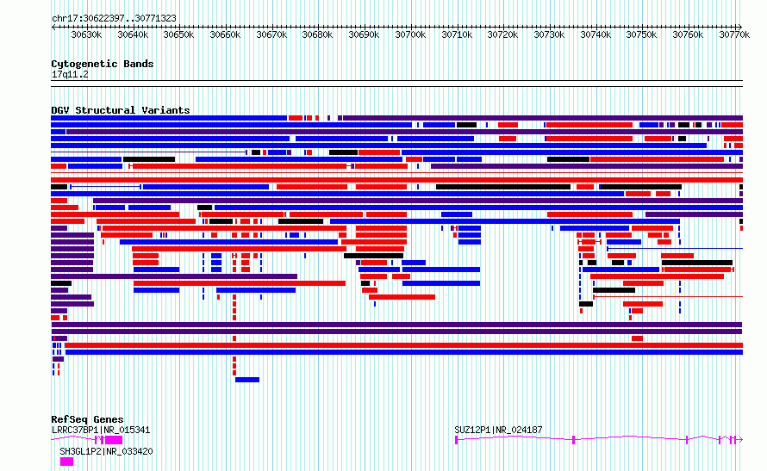The width and height of the screenshot is (767, 471).
Task: Select the Cytogenetic Bands track title
Action: (103, 64)
